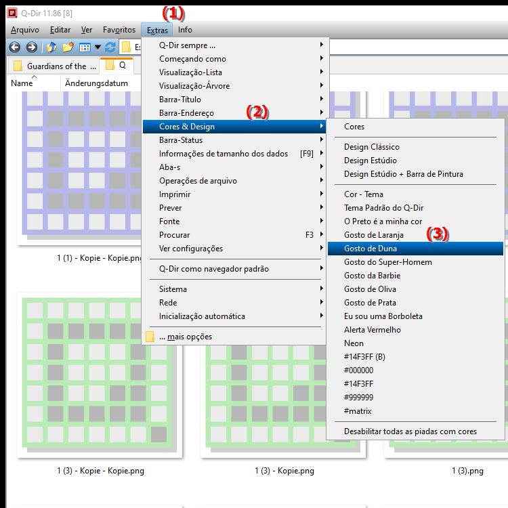Open Inicialização automática submenu
The image size is (508, 508).
tap(236, 316)
